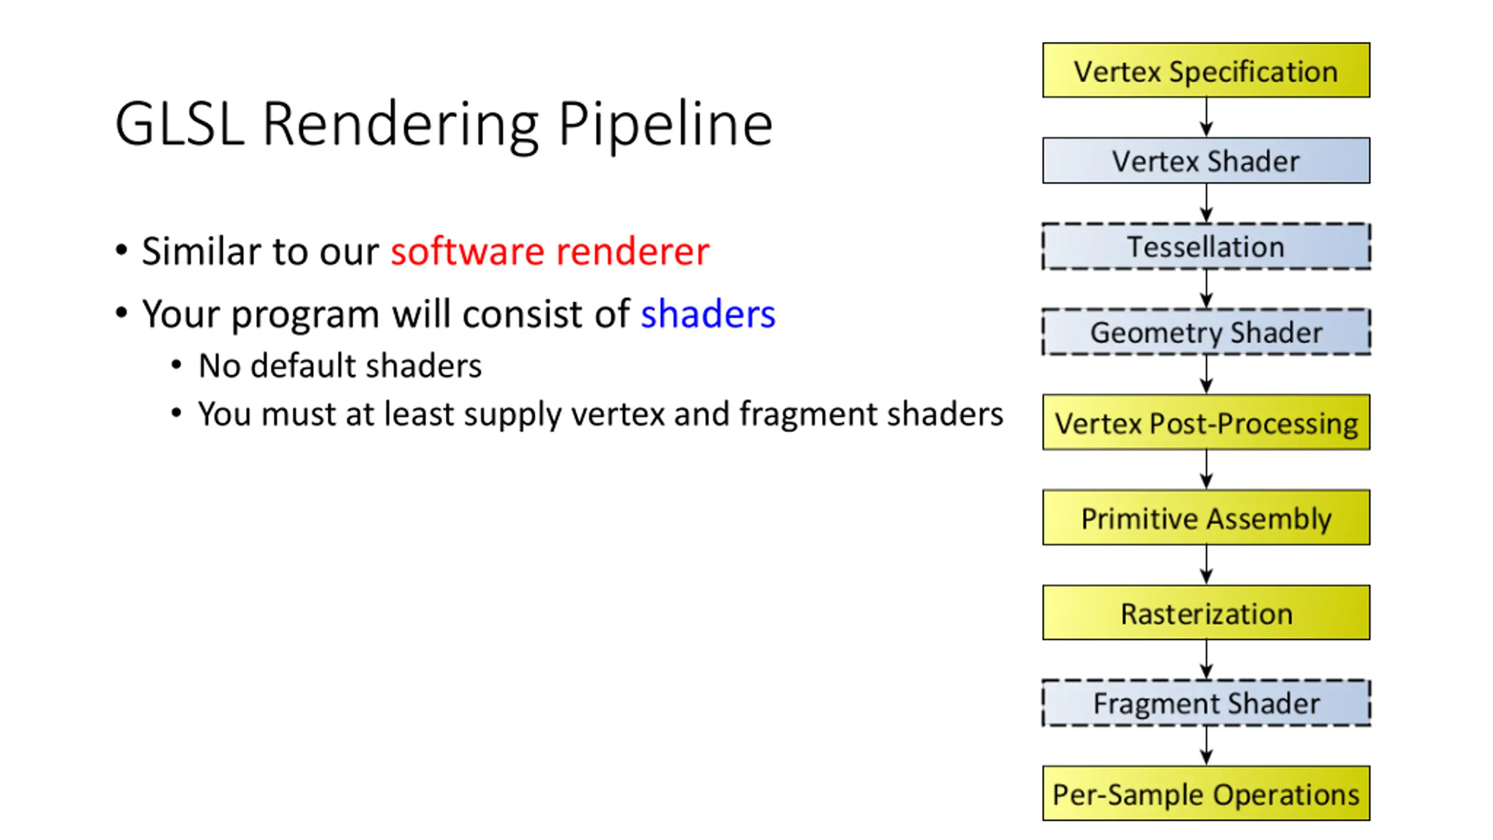Click the Per-Sample Operations box
Image resolution: width=1493 pixels, height=840 pixels.
click(1205, 793)
